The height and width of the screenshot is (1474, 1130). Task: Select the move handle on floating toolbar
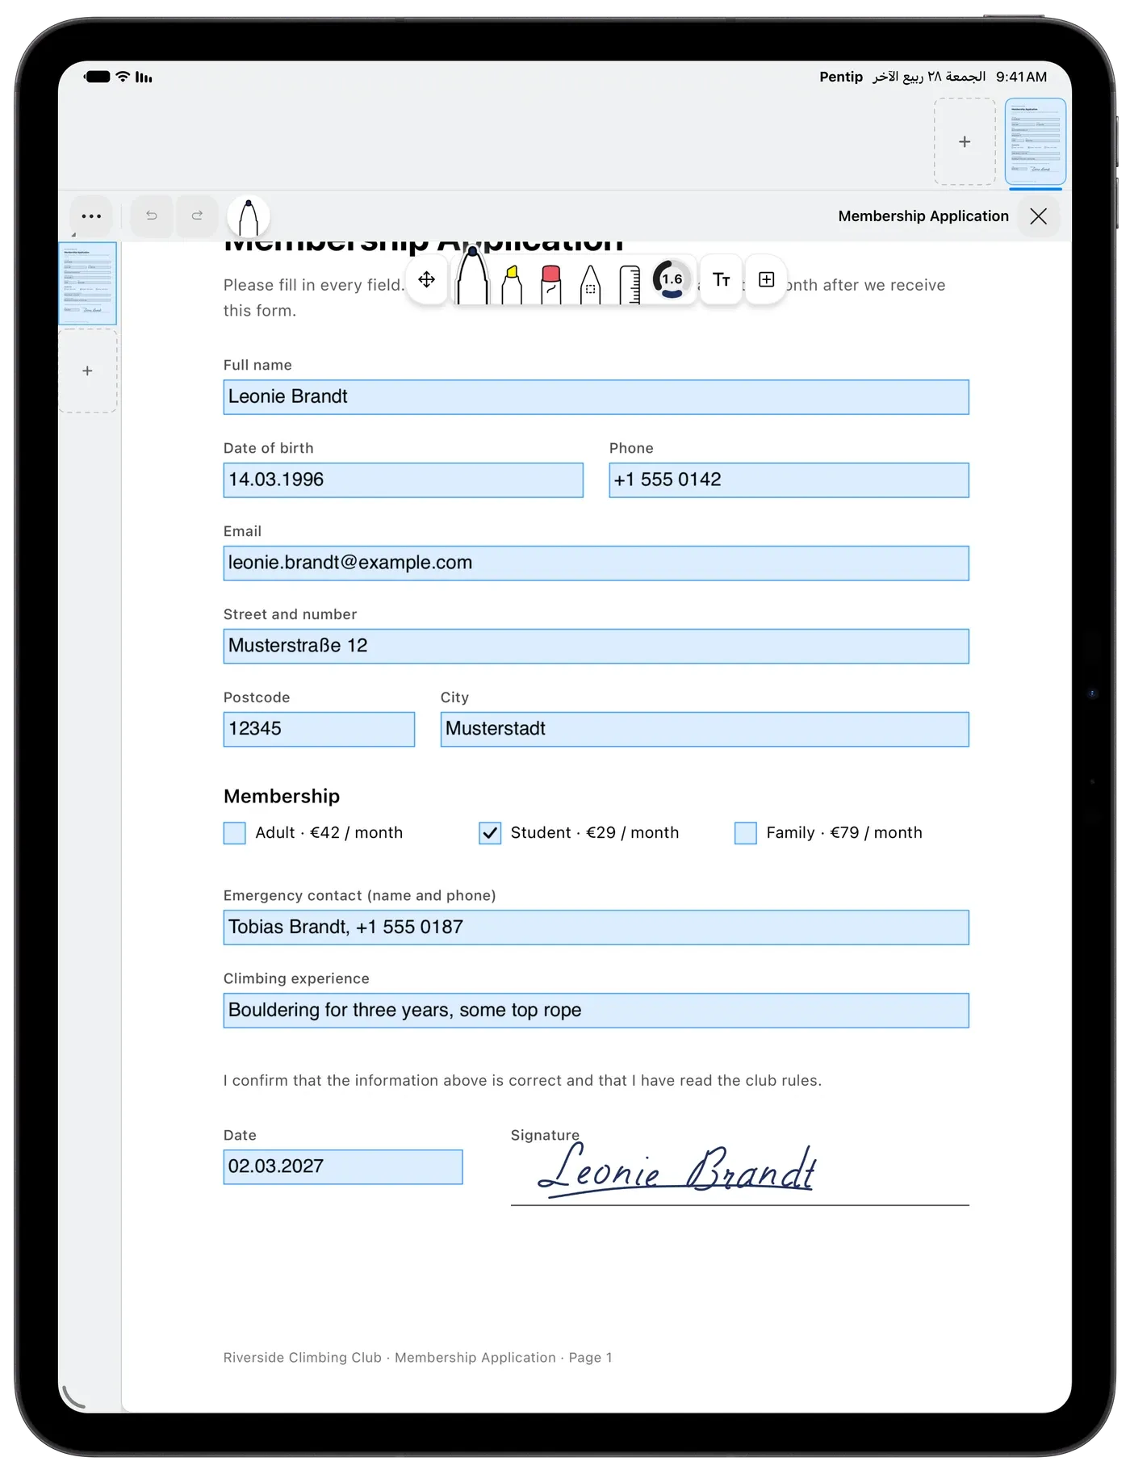coord(427,279)
